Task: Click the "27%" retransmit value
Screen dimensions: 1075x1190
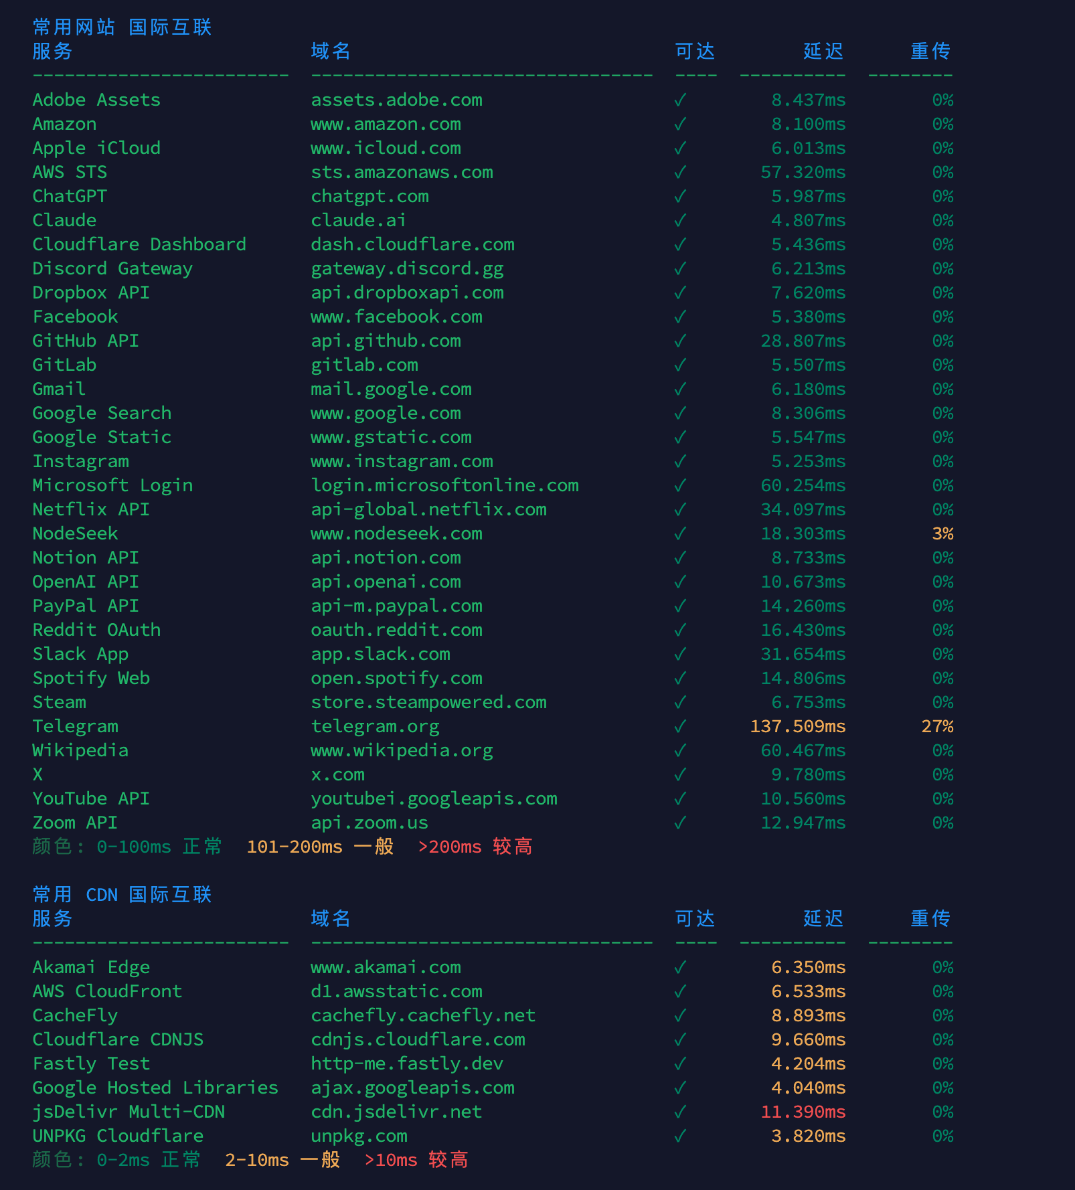Action: click(x=937, y=726)
